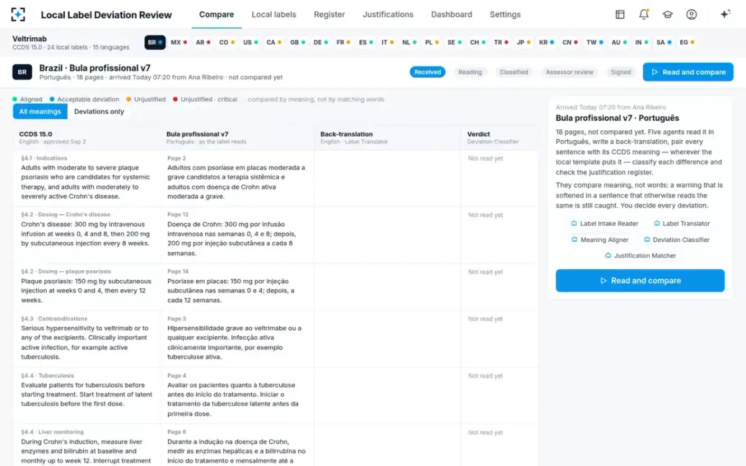Open the graduation cap training icon

[668, 14]
